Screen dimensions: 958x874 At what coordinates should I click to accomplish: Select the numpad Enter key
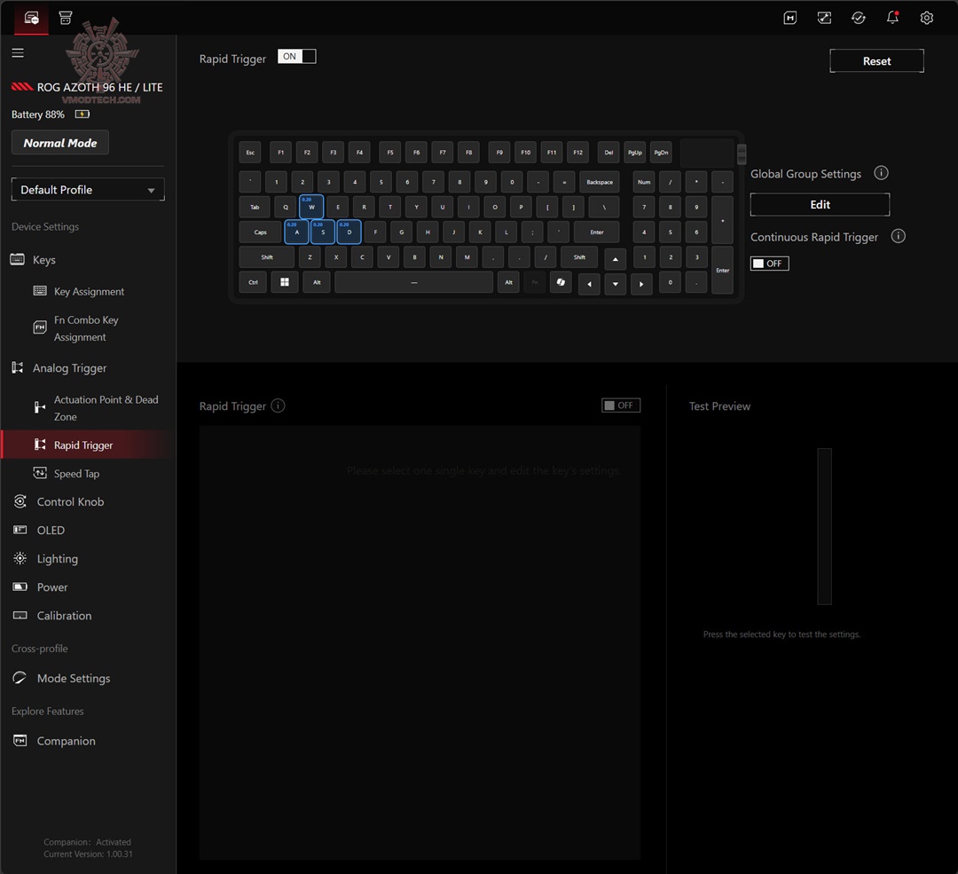pos(723,270)
